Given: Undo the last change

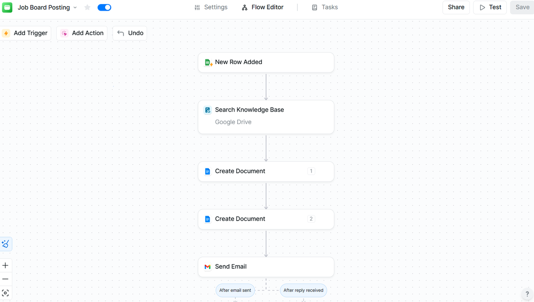Looking at the screenshot, I should click(x=130, y=33).
